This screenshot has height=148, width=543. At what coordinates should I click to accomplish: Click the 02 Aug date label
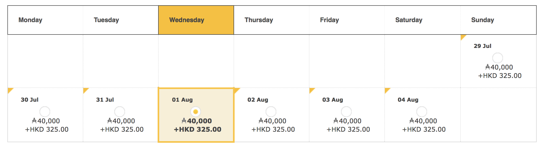click(x=258, y=100)
